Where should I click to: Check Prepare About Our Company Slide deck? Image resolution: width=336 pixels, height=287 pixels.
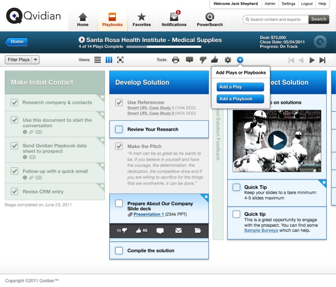(119, 203)
